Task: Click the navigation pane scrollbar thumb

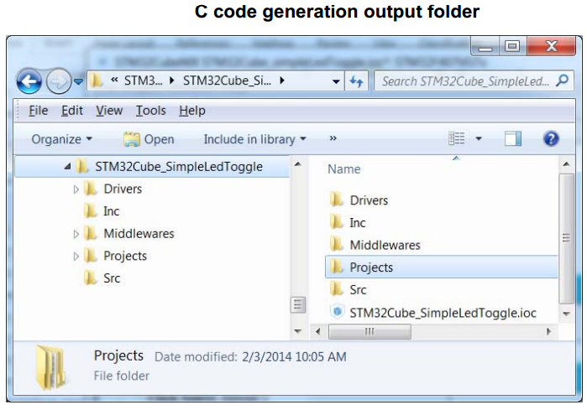Action: pos(298,304)
